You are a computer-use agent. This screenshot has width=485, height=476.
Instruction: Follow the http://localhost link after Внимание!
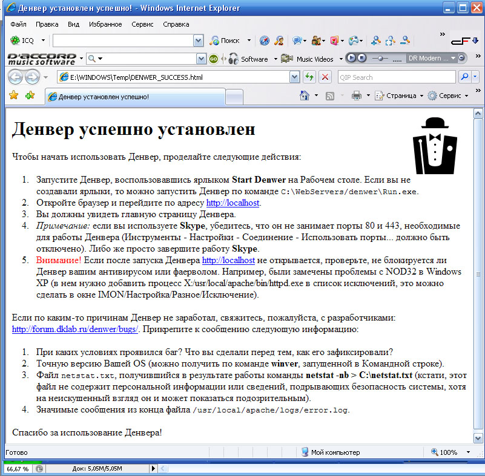tap(229, 261)
